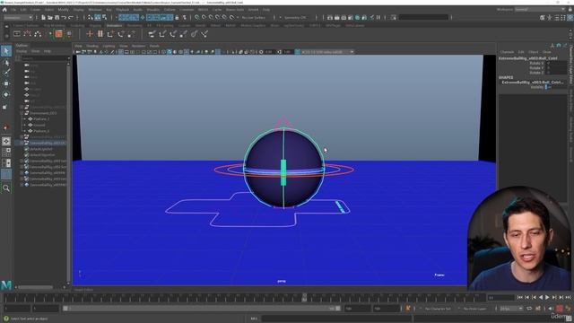Expand Platform_2 in the Outliner
This screenshot has width=574, height=323.
25,131
